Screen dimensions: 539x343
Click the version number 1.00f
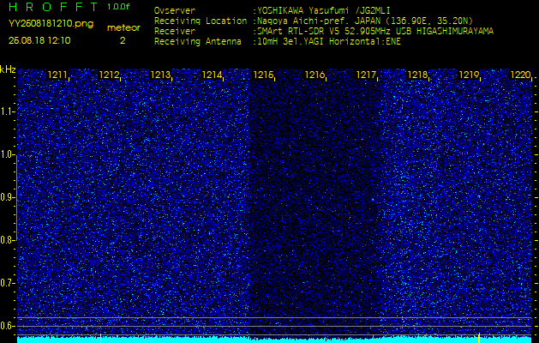tap(118, 7)
